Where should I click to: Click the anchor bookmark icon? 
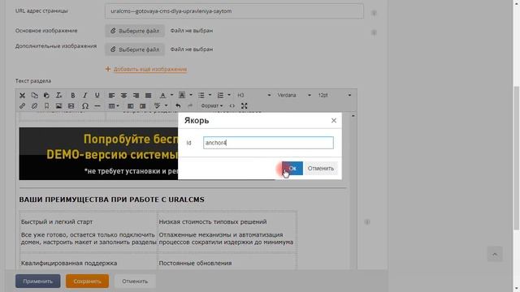click(x=46, y=106)
